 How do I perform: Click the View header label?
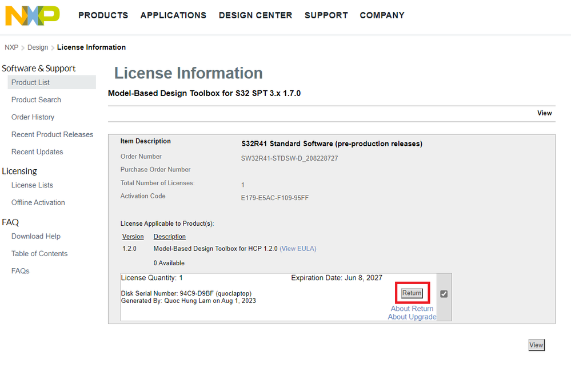[x=544, y=113]
